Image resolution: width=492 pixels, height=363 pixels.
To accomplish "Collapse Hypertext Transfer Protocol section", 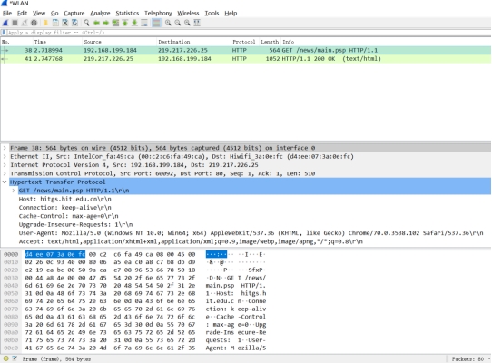I will [5, 181].
